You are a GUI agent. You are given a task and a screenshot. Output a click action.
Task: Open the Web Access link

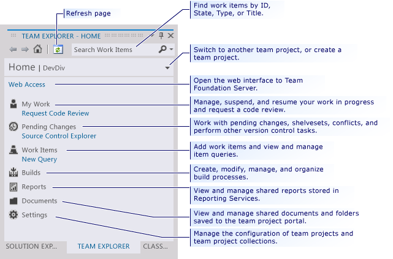pyautogui.click(x=27, y=84)
